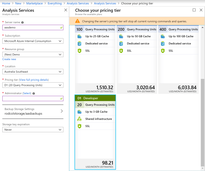Go to Everything breadcrumb
This screenshot has width=205, height=171.
pyautogui.click(x=55, y=3)
